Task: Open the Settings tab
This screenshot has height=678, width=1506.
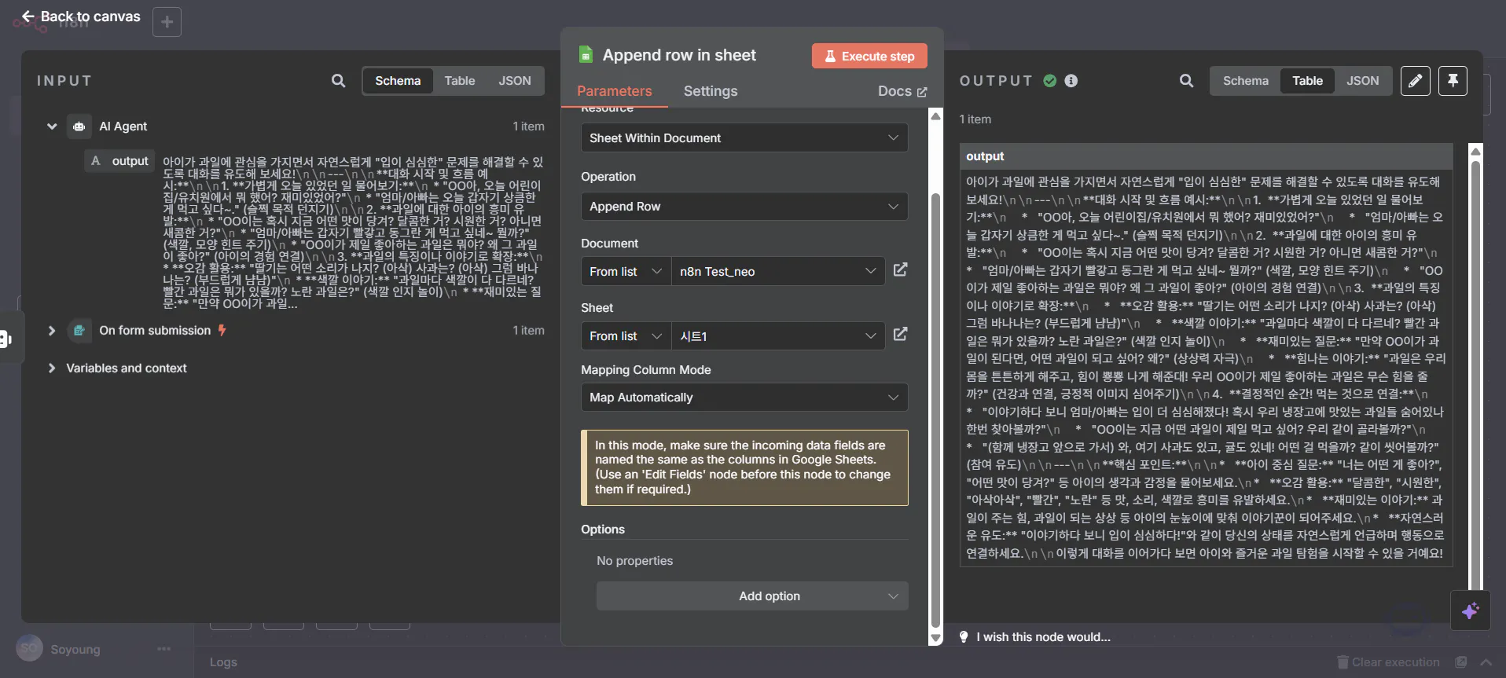Action: point(710,91)
